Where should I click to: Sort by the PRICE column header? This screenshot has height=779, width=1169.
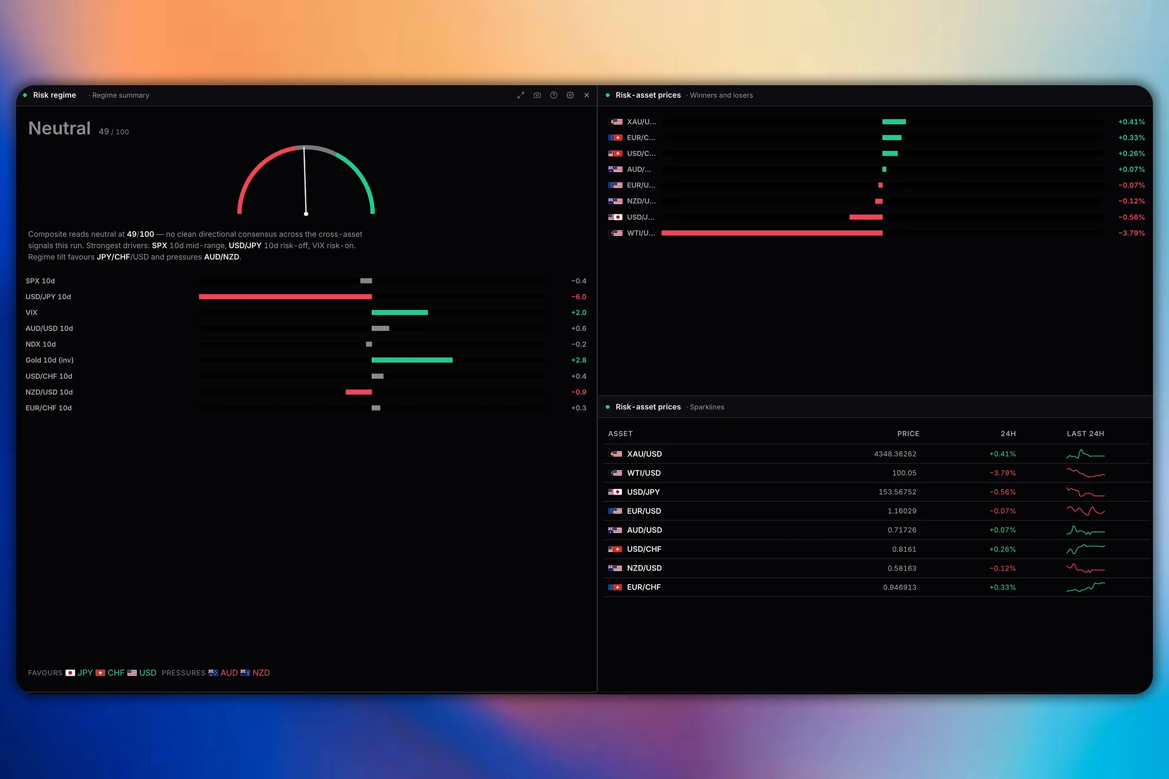(908, 434)
